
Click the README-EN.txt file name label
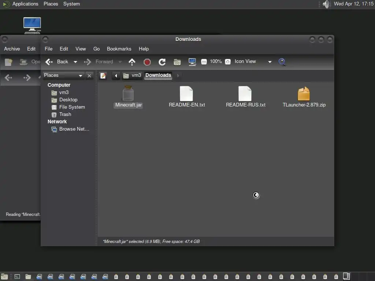(187, 105)
